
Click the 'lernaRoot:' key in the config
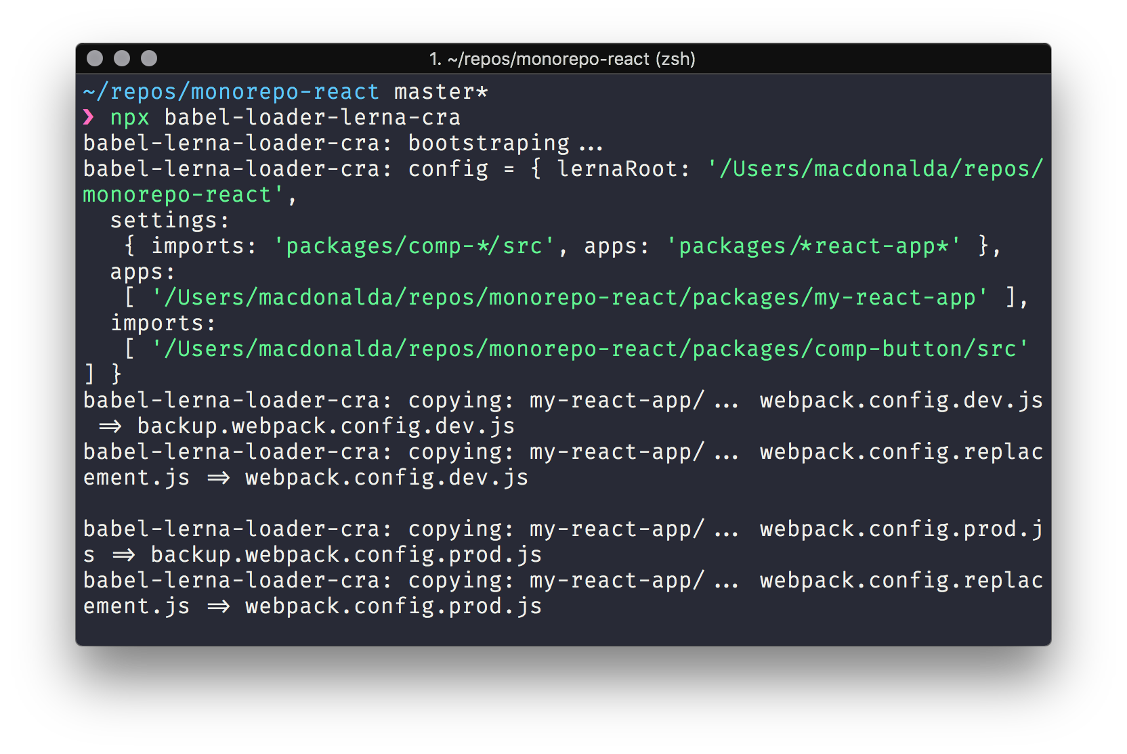click(x=623, y=169)
